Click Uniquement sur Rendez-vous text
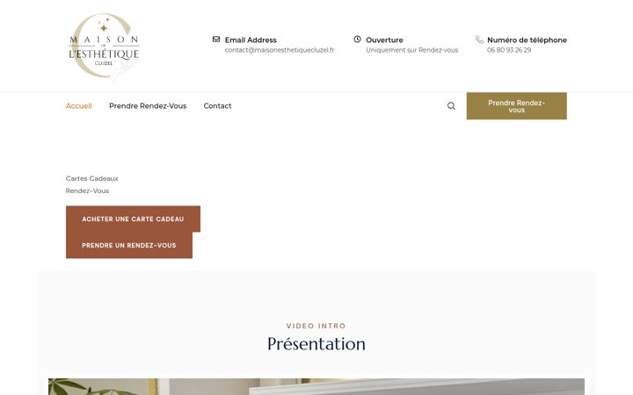The height and width of the screenshot is (395, 633). (x=411, y=50)
